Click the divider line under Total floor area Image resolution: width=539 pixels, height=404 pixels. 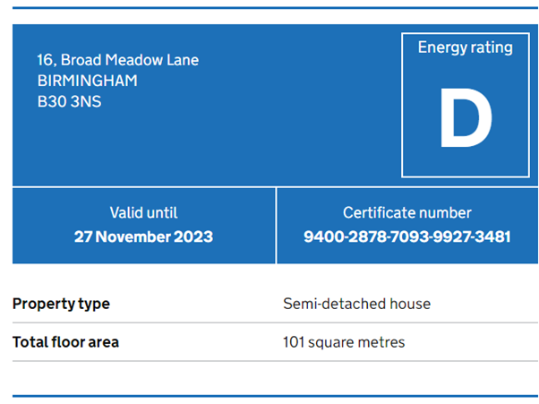(x=275, y=361)
